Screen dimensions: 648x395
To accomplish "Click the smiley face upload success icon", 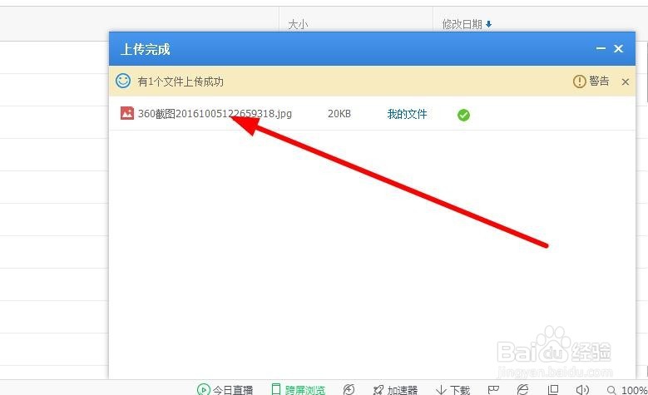I will (123, 81).
